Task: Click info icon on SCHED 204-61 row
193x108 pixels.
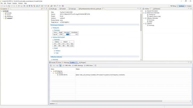Action: (x=58, y=75)
